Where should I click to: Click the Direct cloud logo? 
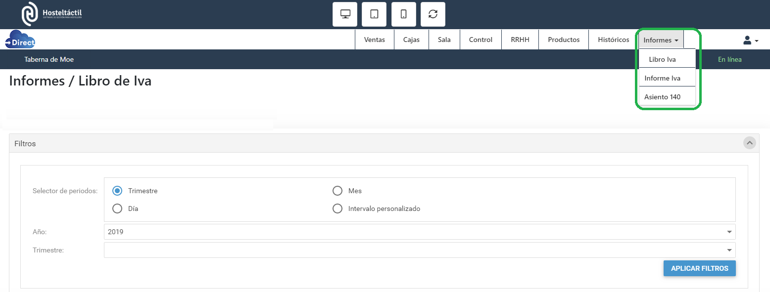[20, 40]
